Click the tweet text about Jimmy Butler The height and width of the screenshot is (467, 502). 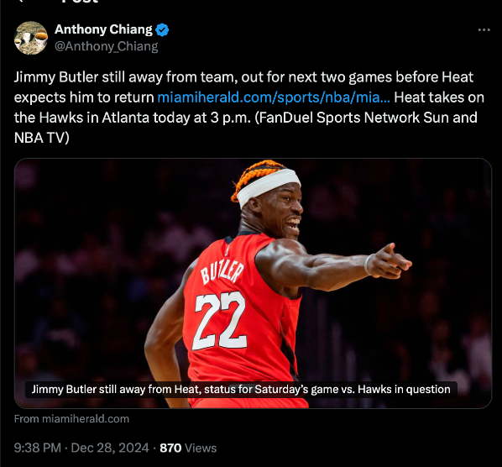249,108
